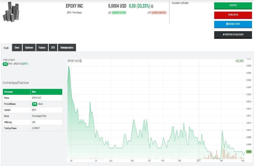Click the red VERKAUFEN button

233,15
